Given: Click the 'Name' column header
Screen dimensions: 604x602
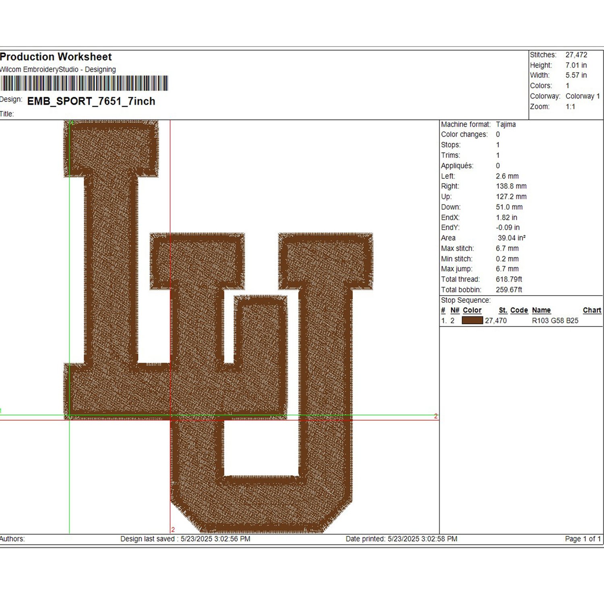Looking at the screenshot, I should (541, 310).
